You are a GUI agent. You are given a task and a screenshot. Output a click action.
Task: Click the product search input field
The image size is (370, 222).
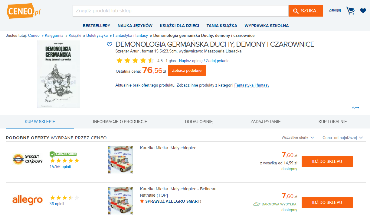(x=180, y=11)
